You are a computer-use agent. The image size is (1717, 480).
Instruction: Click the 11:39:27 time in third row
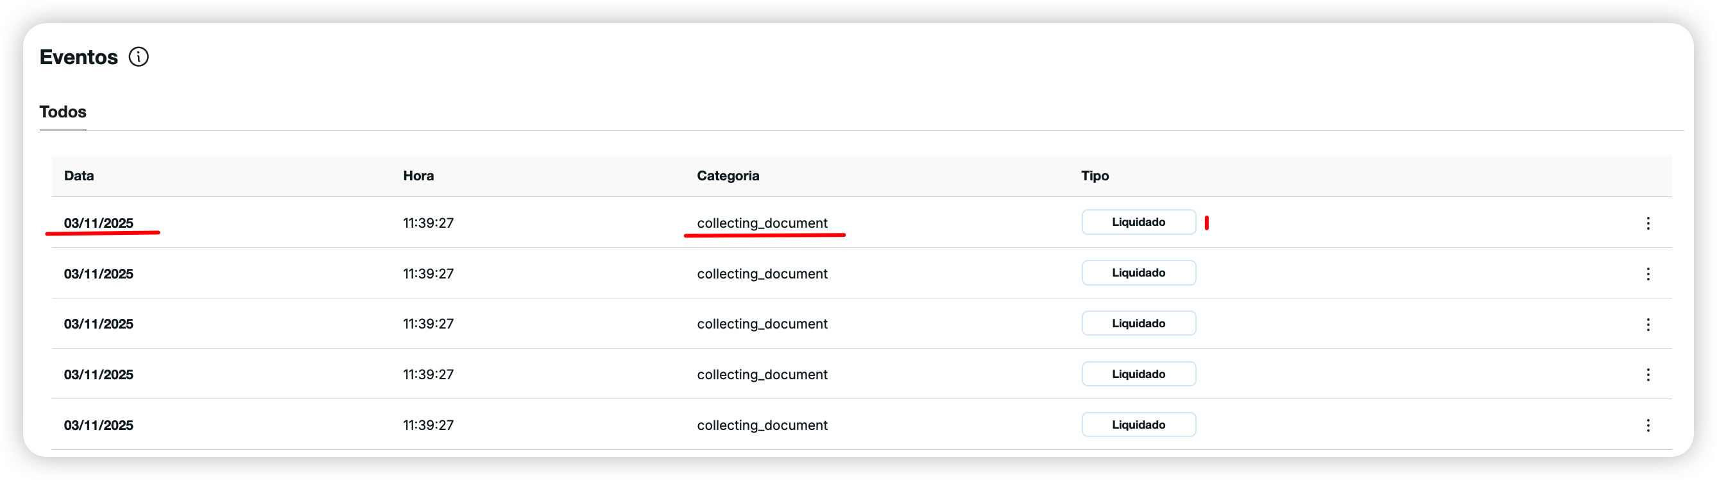[x=428, y=324]
